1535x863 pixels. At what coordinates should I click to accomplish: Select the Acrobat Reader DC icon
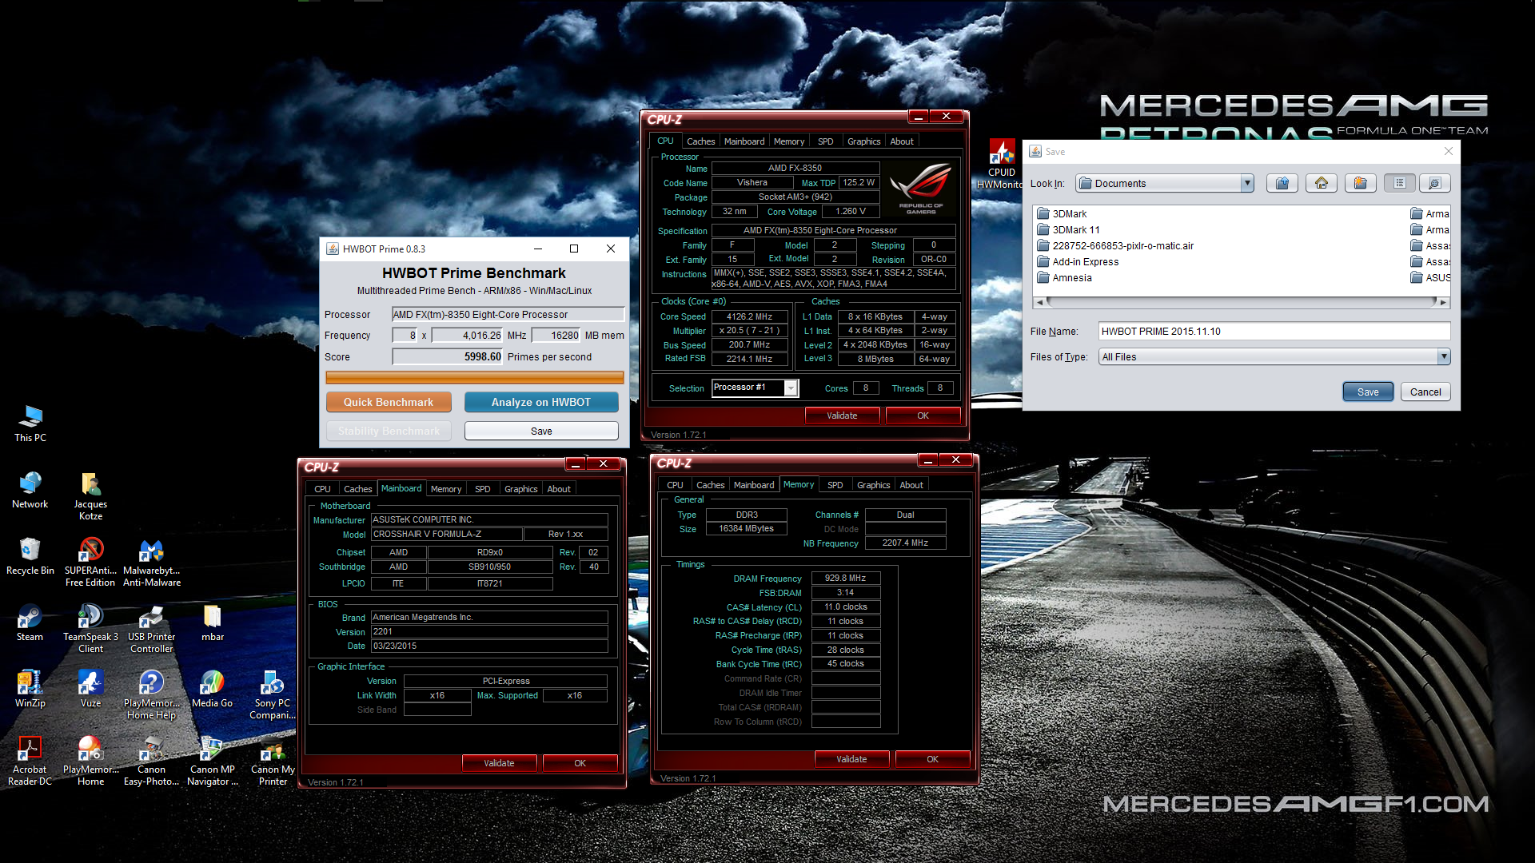30,761
